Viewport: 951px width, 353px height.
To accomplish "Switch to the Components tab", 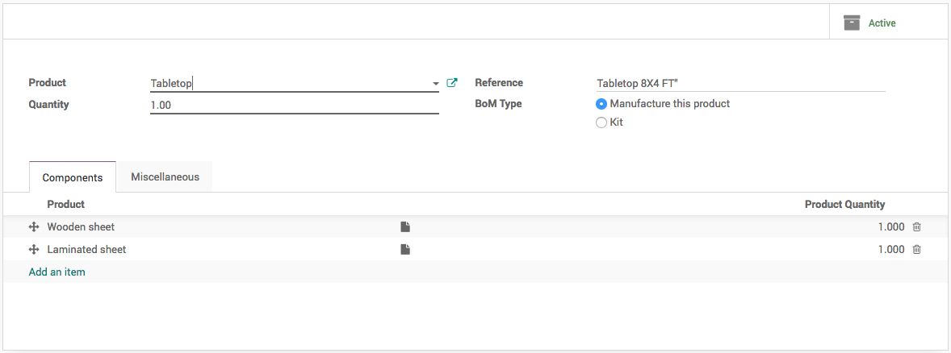I will coord(73,177).
